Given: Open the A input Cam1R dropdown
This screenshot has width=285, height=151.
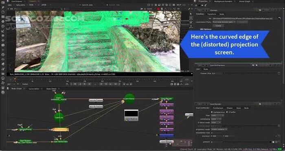Looking at the screenshot, I should tap(87, 5).
